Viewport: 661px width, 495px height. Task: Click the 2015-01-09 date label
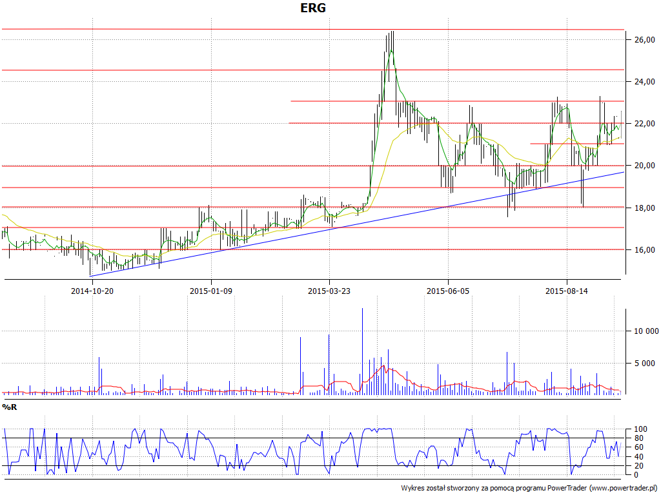211,291
